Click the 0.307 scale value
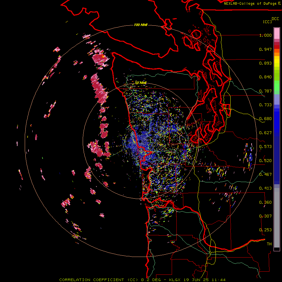 [265, 216]
